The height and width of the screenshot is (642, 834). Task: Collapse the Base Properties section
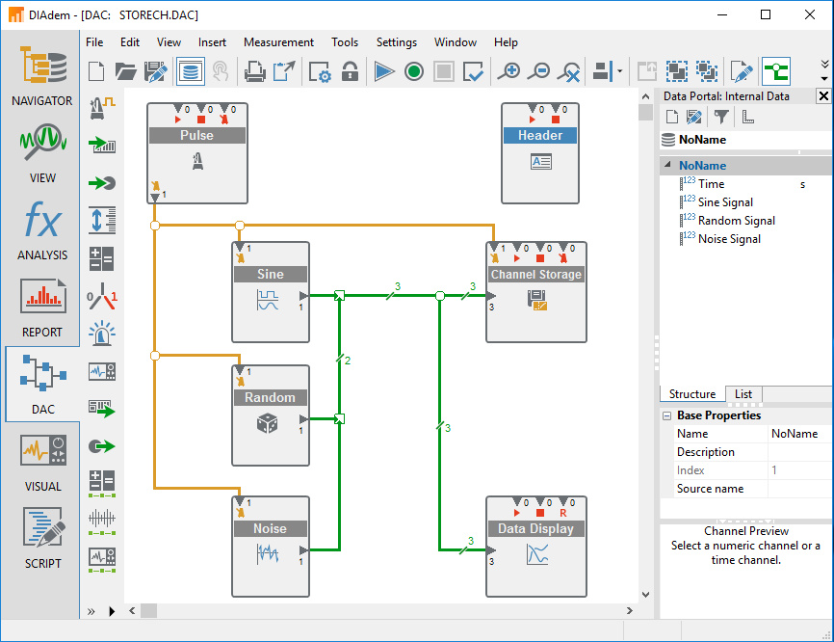coord(667,416)
